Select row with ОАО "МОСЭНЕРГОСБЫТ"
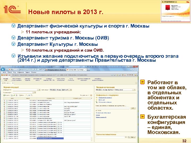The height and width of the screenshot is (143, 191). (47, 106)
